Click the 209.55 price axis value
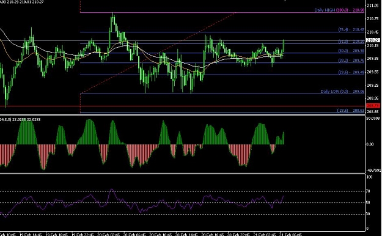382x236 pixels. 373,72
